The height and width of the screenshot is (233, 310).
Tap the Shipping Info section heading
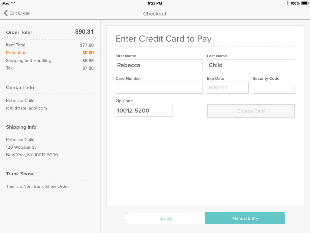(x=21, y=127)
